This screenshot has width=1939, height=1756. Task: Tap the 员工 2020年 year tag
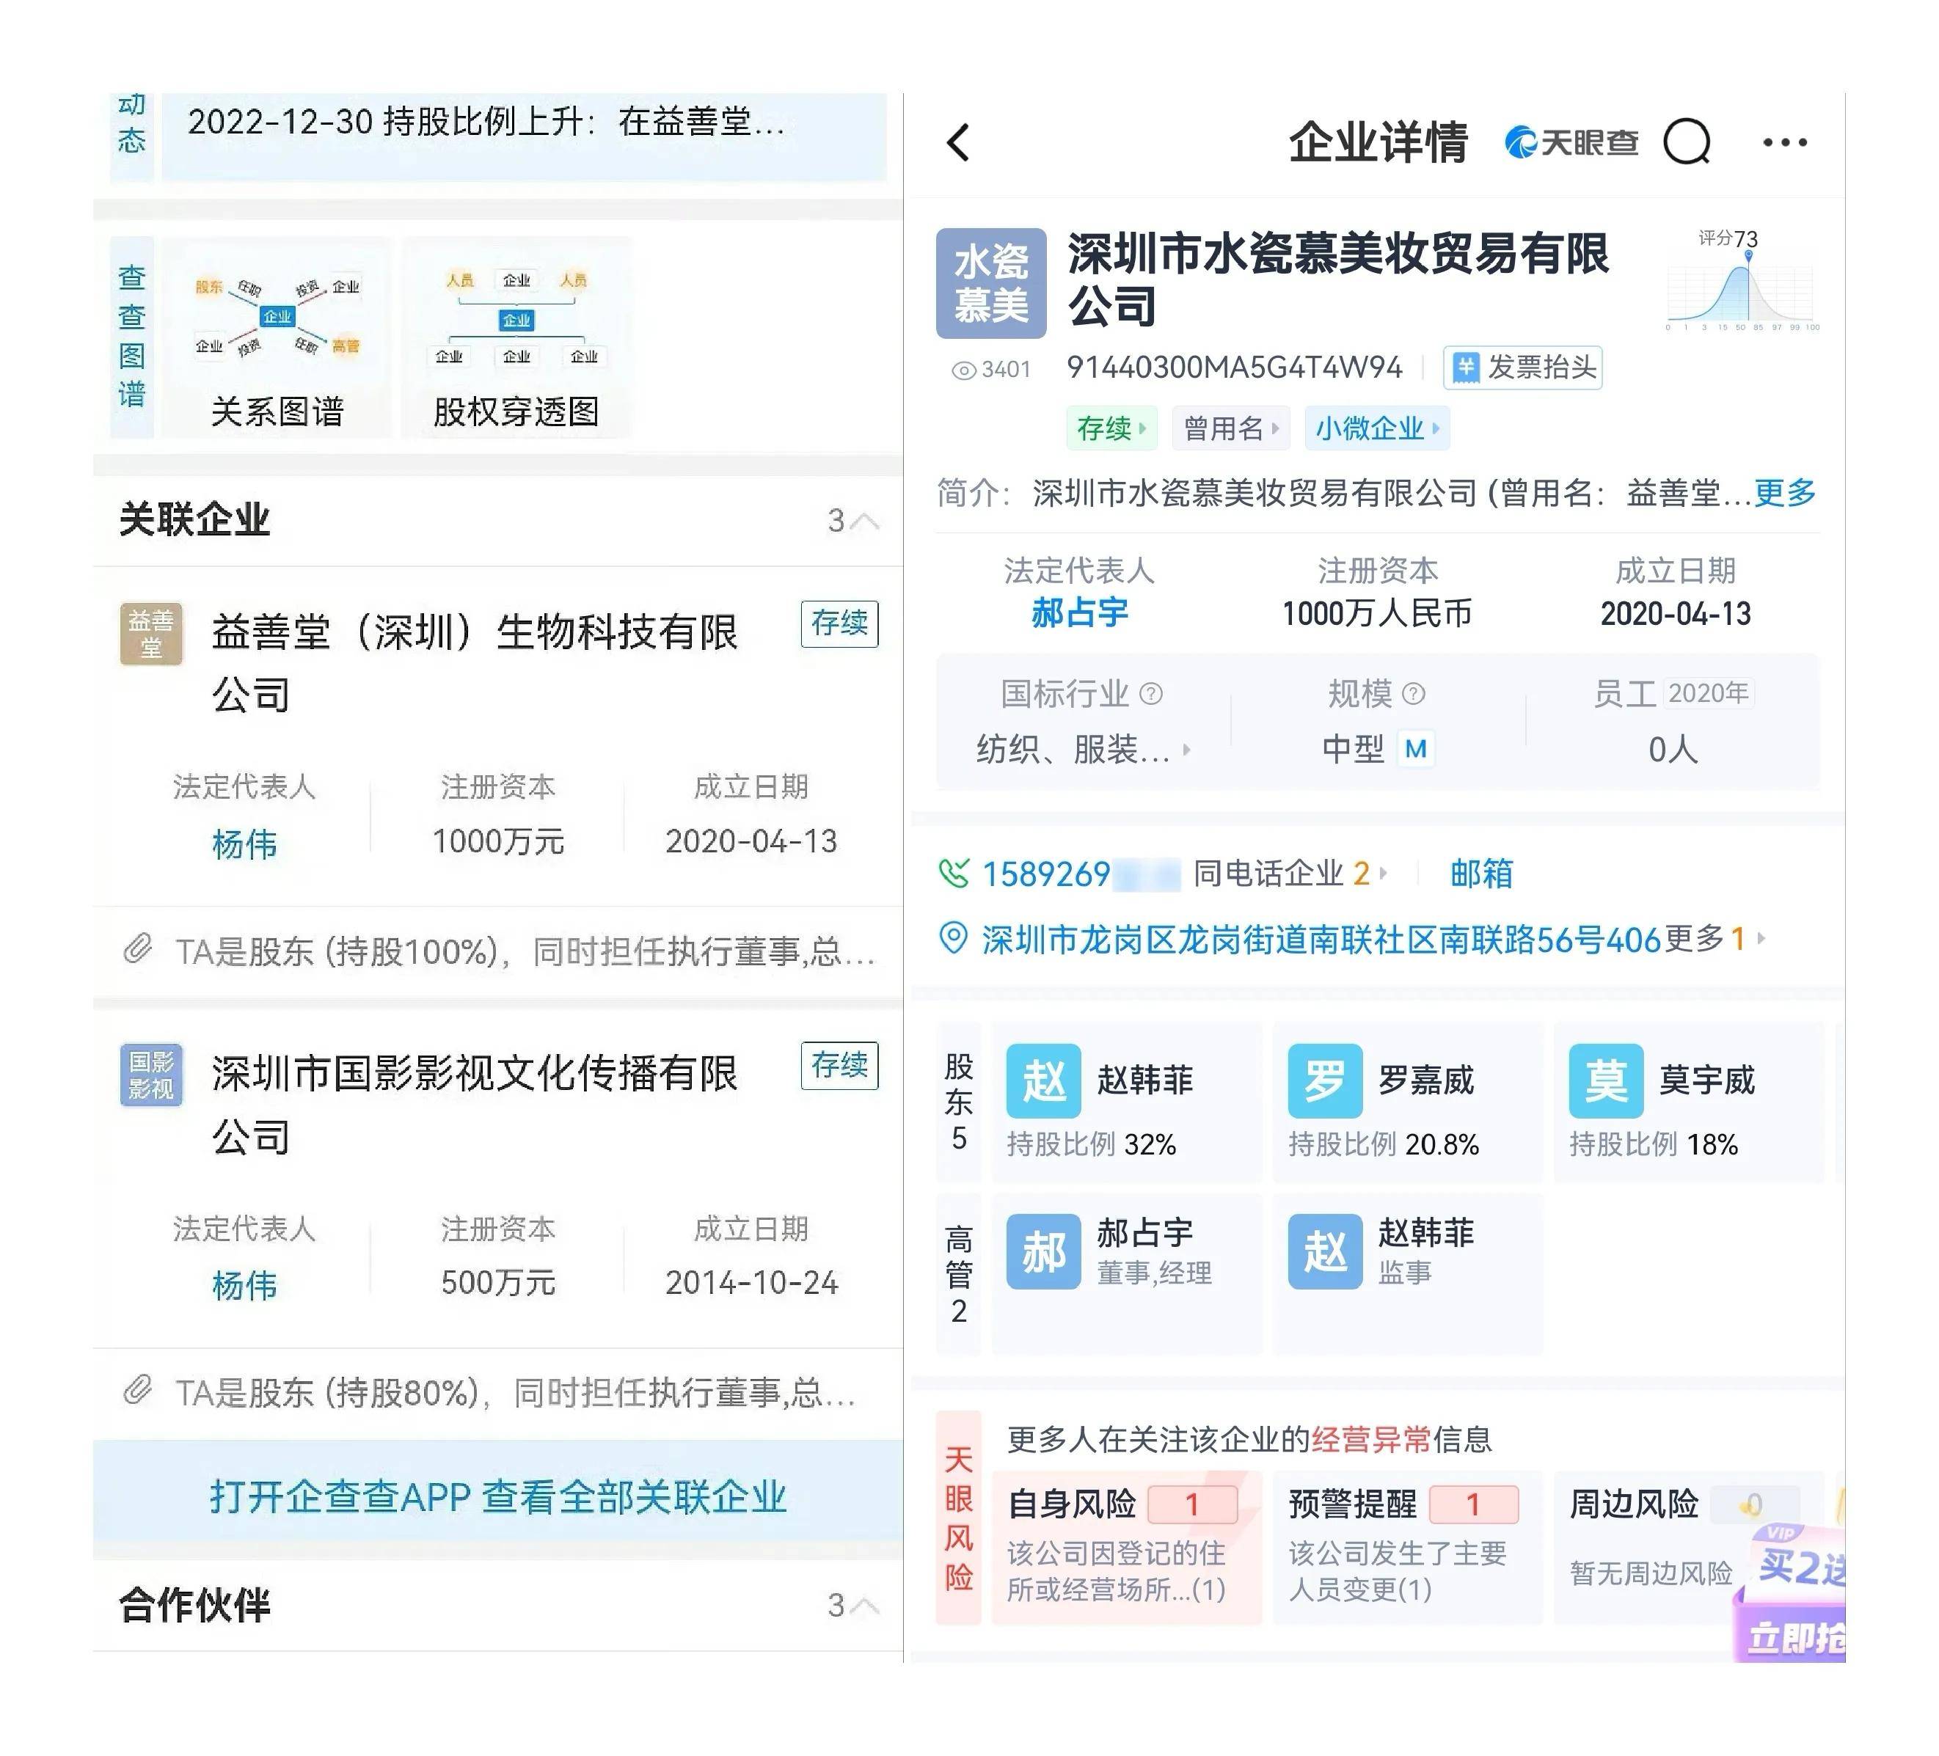(1710, 692)
